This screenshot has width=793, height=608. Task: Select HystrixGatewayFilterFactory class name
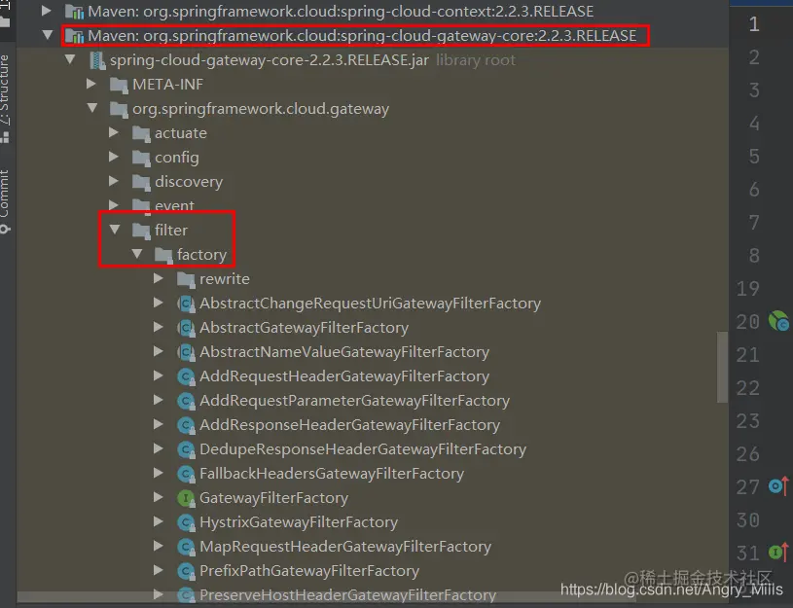[299, 521]
